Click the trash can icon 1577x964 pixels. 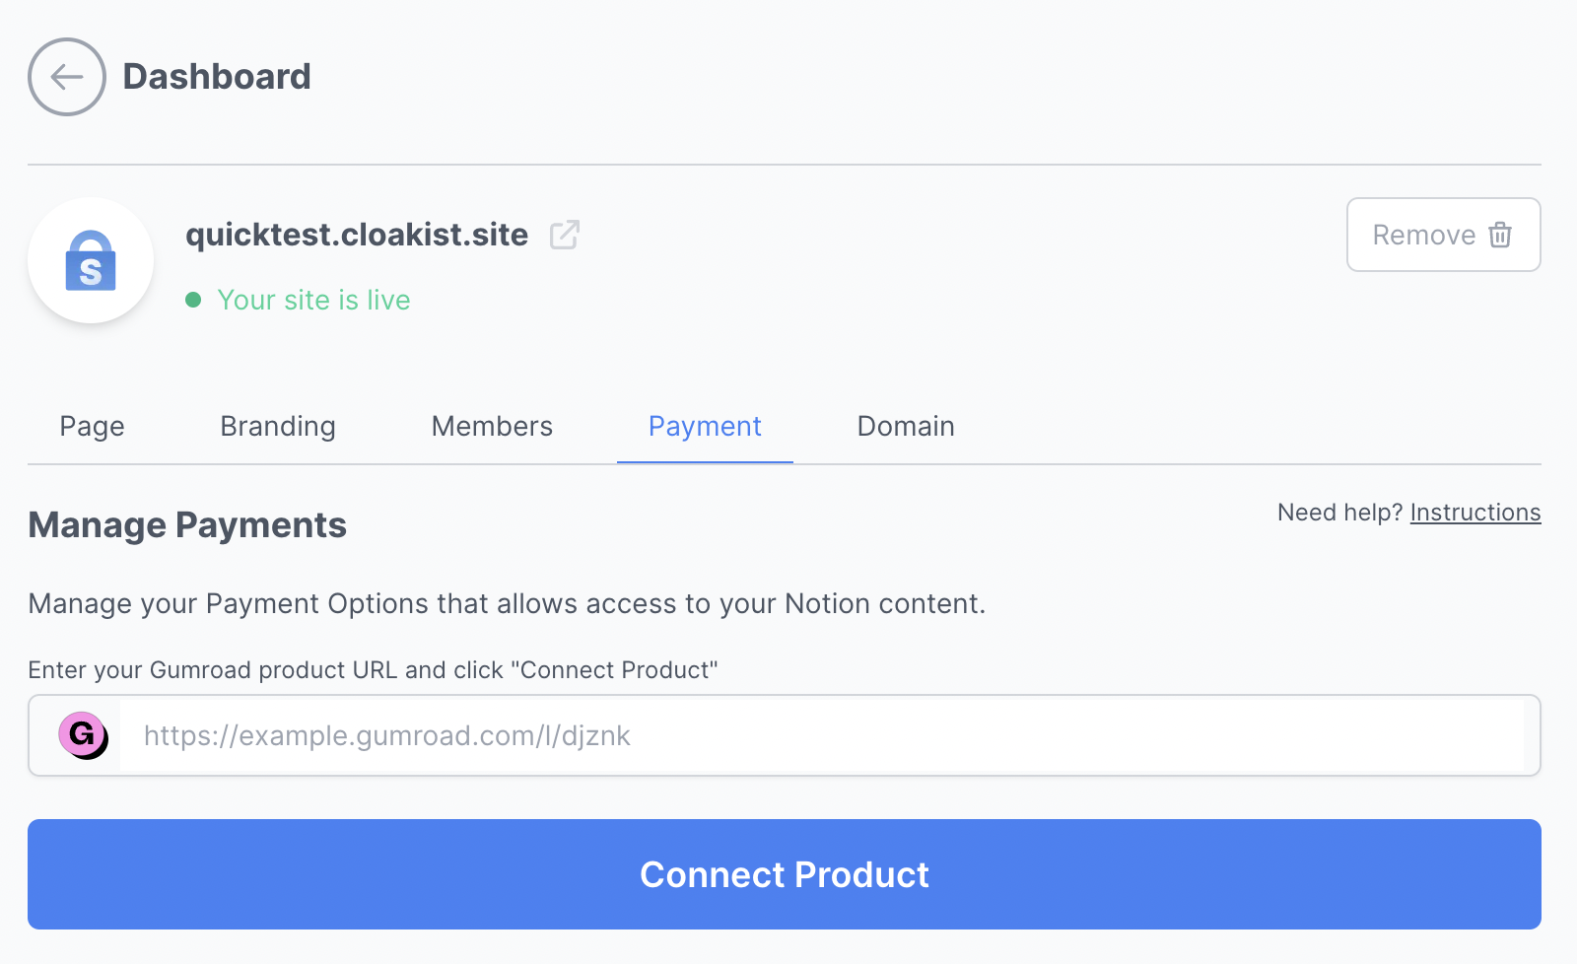[x=1500, y=235]
